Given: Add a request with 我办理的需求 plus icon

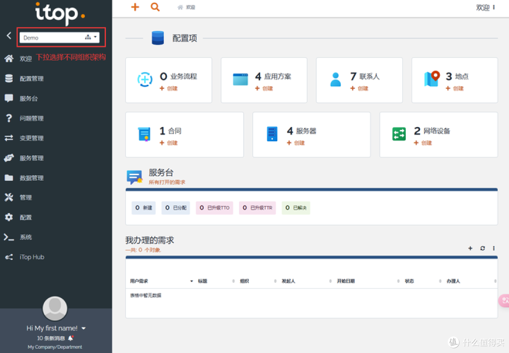Looking at the screenshot, I should coord(470,249).
